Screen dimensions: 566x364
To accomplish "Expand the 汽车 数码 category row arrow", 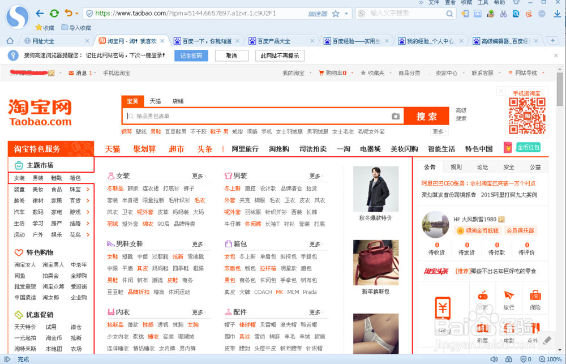I will pos(88,212).
